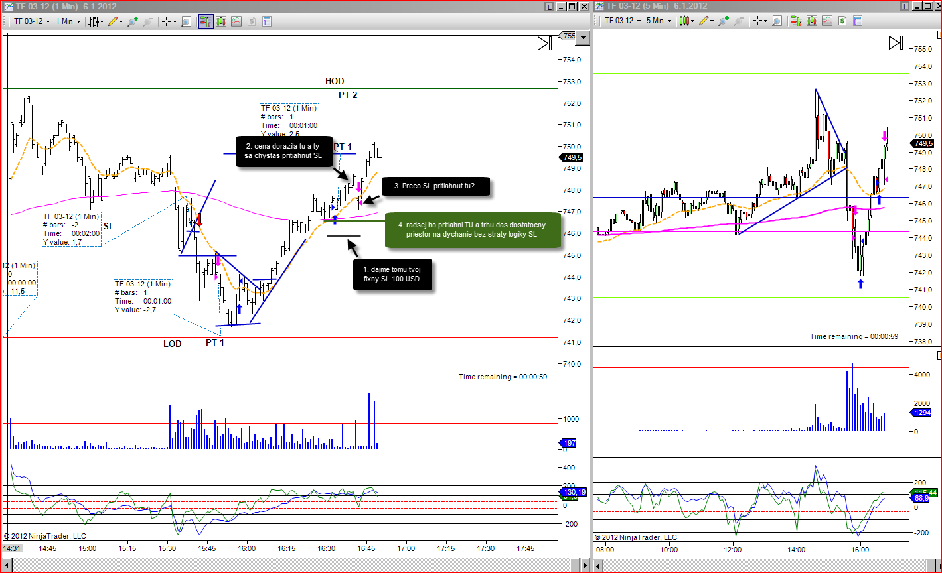The width and height of the screenshot is (942, 573).
Task: Select pencil drawing tools in 1 Min chart
Action: coord(112,21)
